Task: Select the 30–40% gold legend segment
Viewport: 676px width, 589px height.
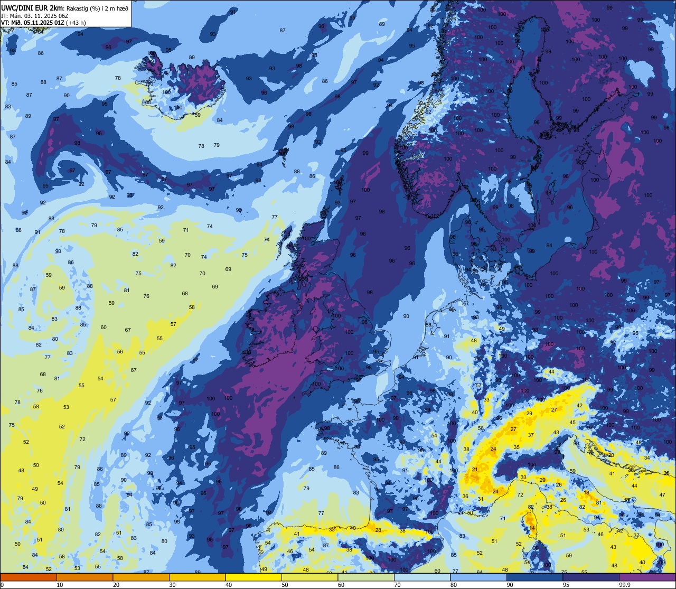Action: click(x=197, y=577)
